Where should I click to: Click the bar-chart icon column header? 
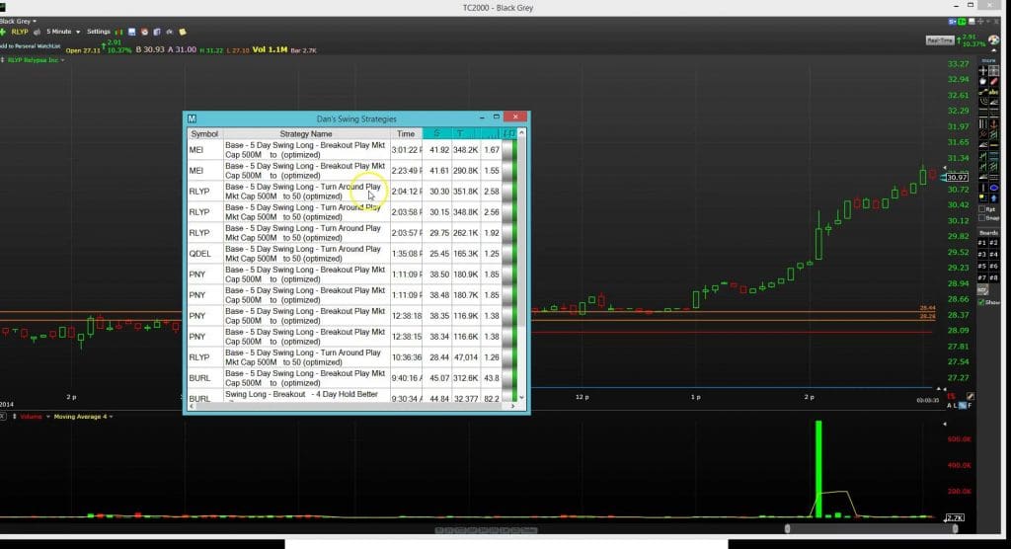tap(492, 133)
